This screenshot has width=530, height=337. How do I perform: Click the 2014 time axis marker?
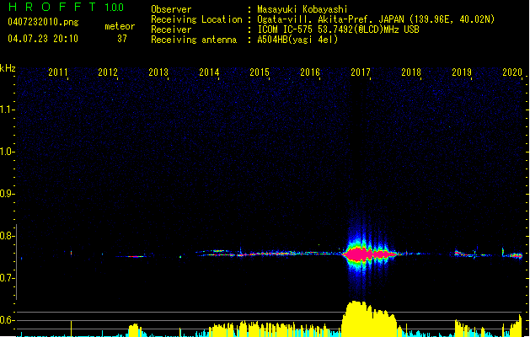[209, 72]
